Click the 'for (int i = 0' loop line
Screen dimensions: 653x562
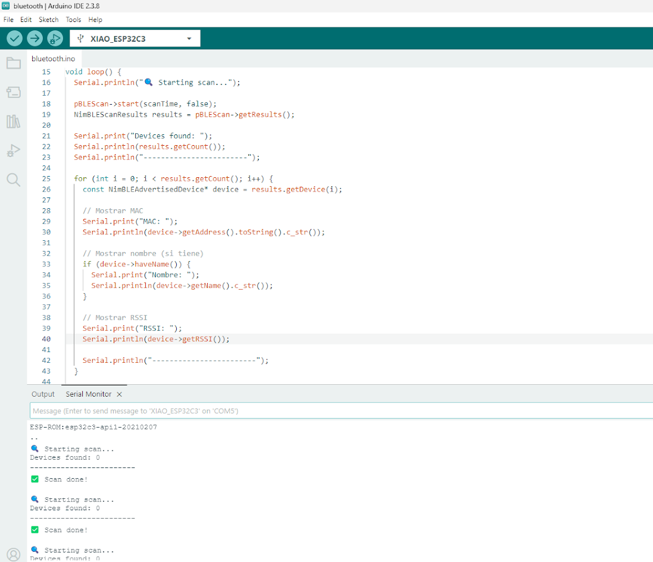tap(174, 179)
